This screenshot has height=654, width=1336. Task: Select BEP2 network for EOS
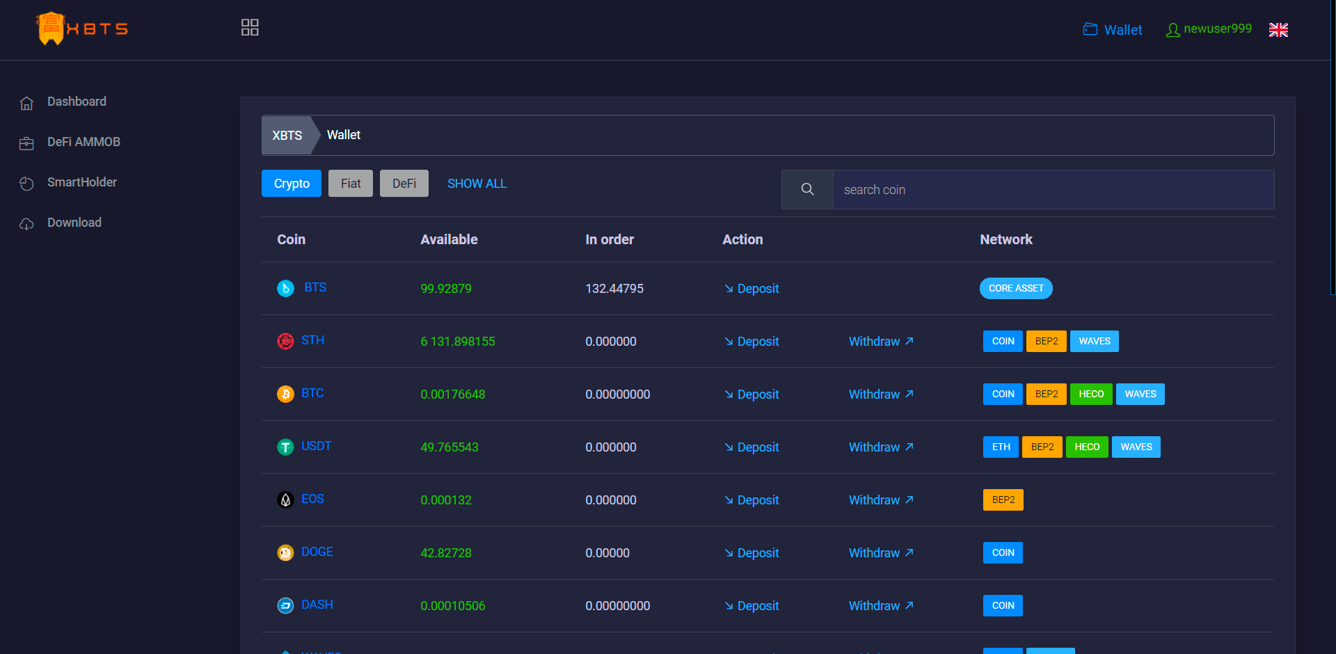point(1003,500)
